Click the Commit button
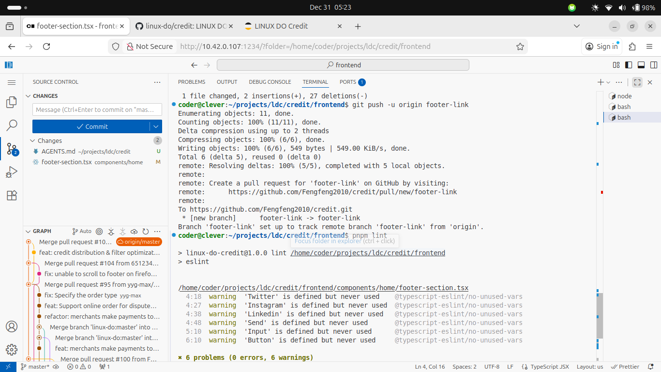The height and width of the screenshot is (372, 661). pos(91,126)
